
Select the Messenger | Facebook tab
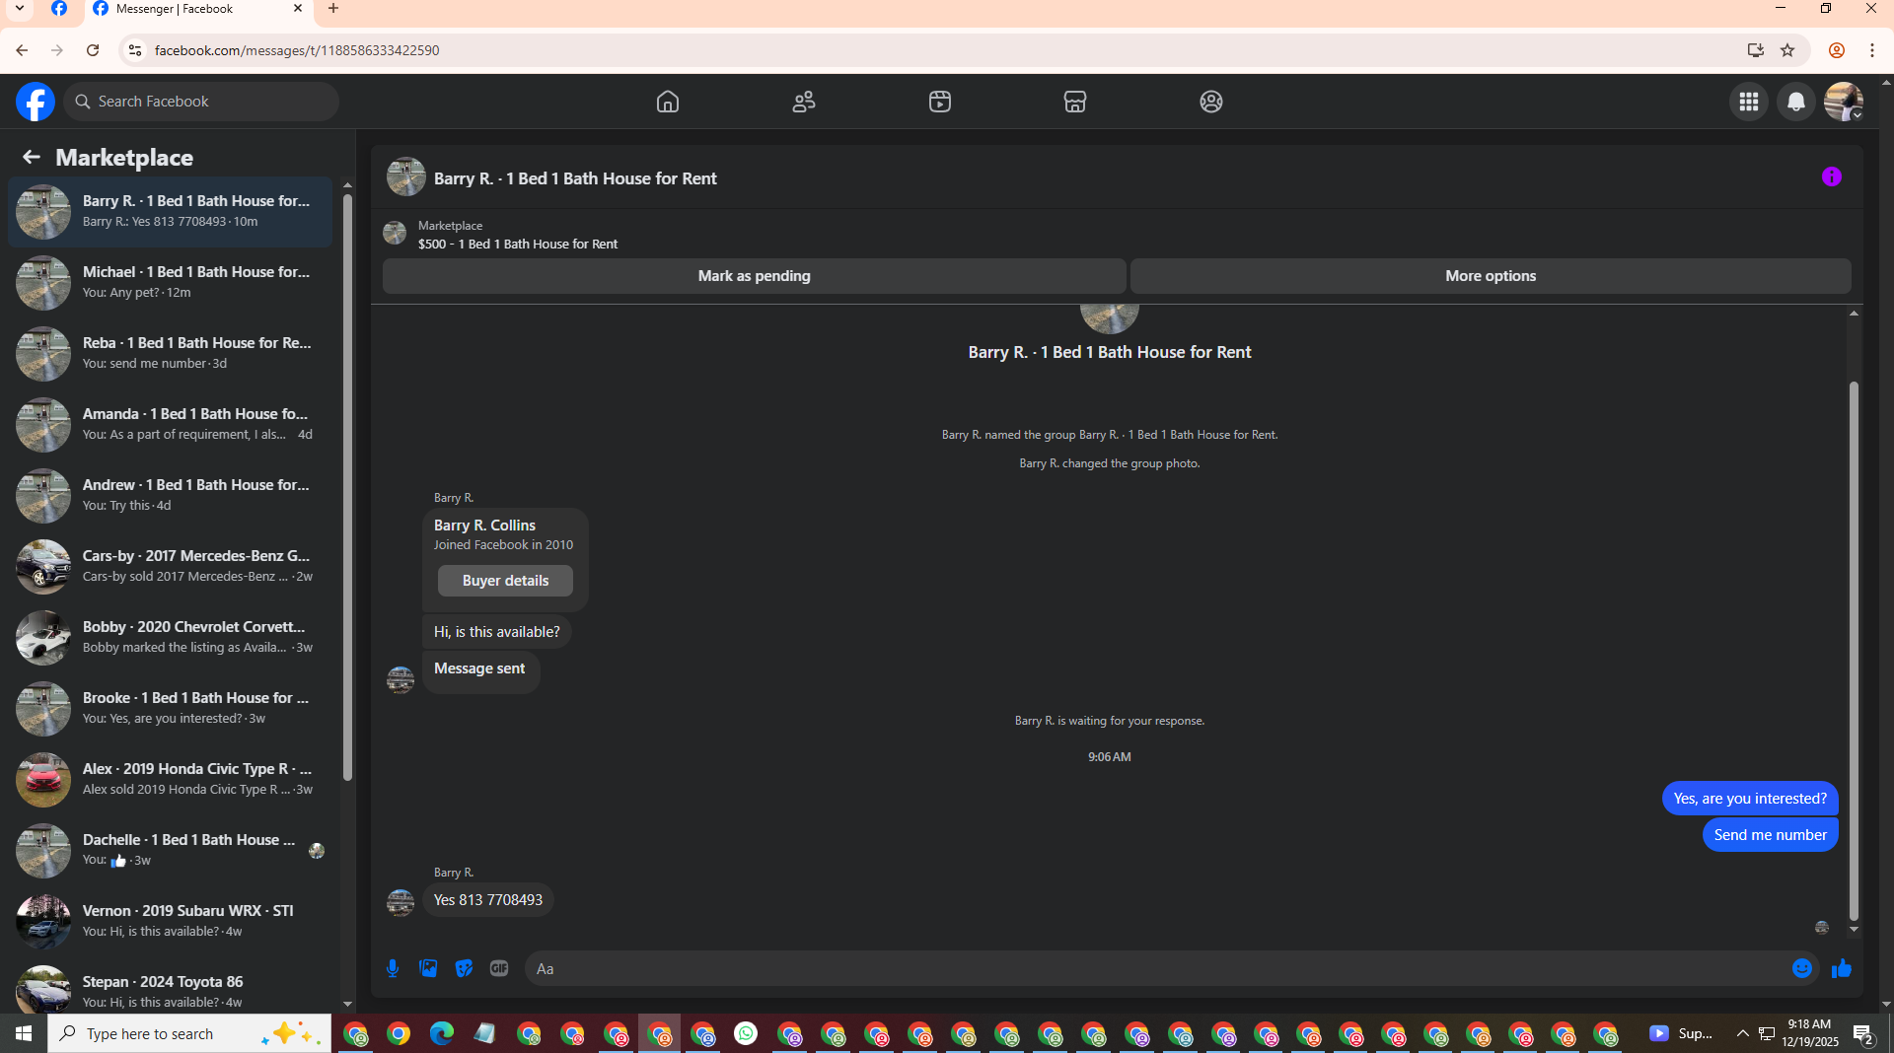197,10
